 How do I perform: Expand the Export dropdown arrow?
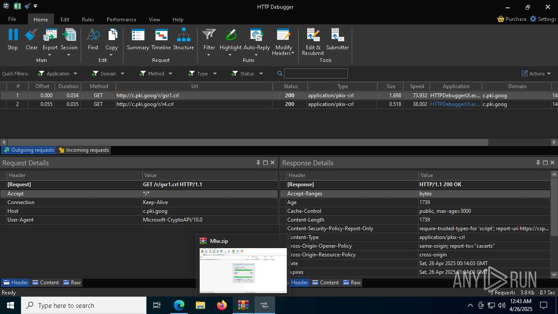pos(50,55)
